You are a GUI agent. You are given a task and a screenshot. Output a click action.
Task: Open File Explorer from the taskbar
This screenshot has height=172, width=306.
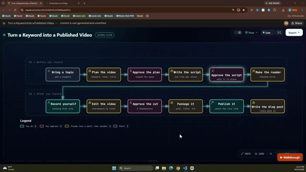164,168
